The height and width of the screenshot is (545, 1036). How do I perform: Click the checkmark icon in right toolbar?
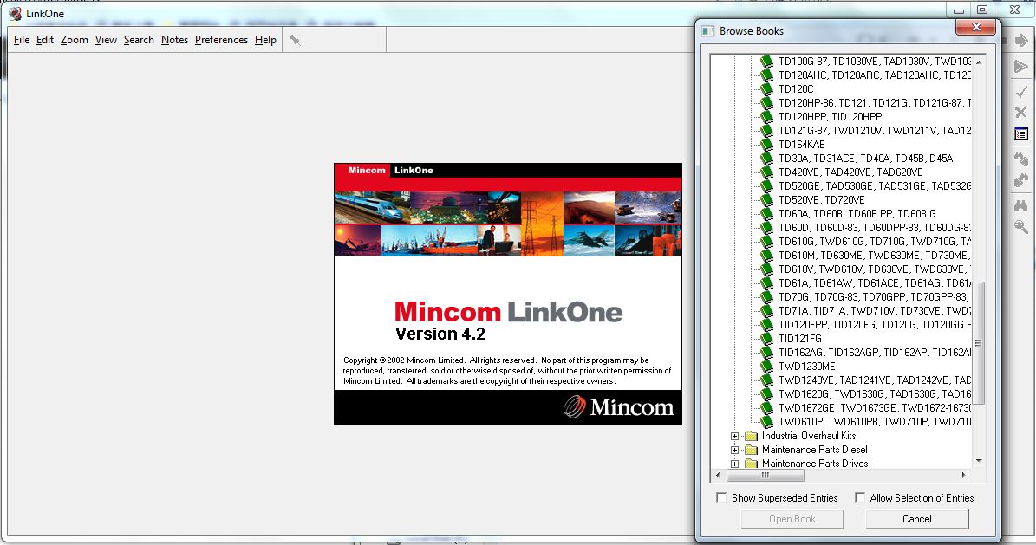point(1020,92)
